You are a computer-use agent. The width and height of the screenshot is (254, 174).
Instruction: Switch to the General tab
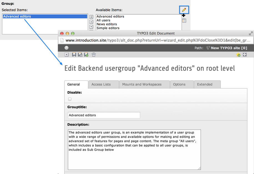[x=76, y=85]
